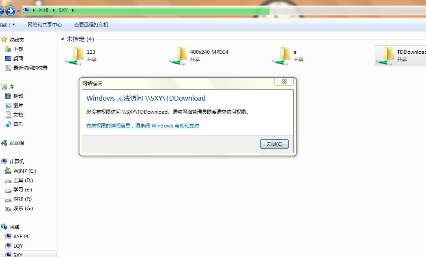This screenshot has height=257, width=426.
Task: Click the 工具 (D:) drive icon
Action: [x=8, y=180]
